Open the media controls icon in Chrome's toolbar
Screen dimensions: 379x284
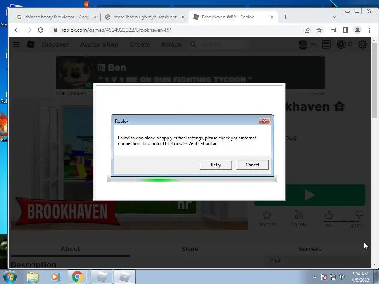coord(333,30)
